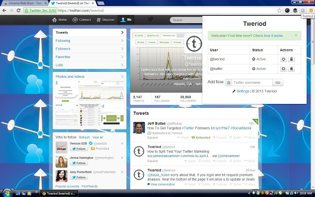Click the Twitter bird logo in navbar
This screenshot has height=197, width=315.
pos(151,20)
